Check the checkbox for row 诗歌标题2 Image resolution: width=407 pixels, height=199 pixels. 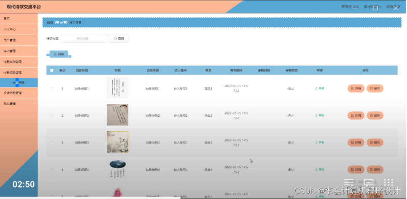coord(52,116)
